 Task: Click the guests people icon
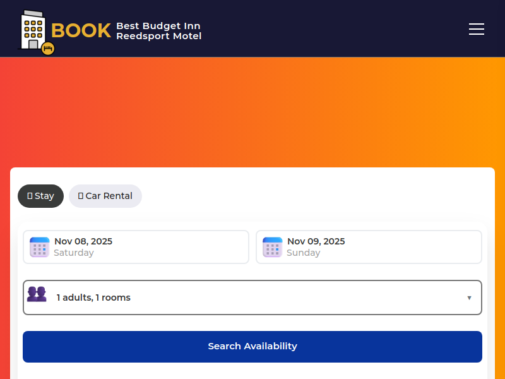click(37, 294)
